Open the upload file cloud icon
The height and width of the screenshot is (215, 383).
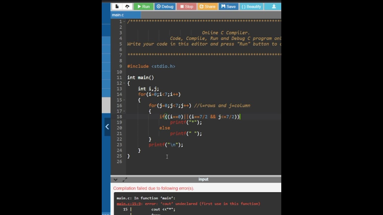pos(127,7)
